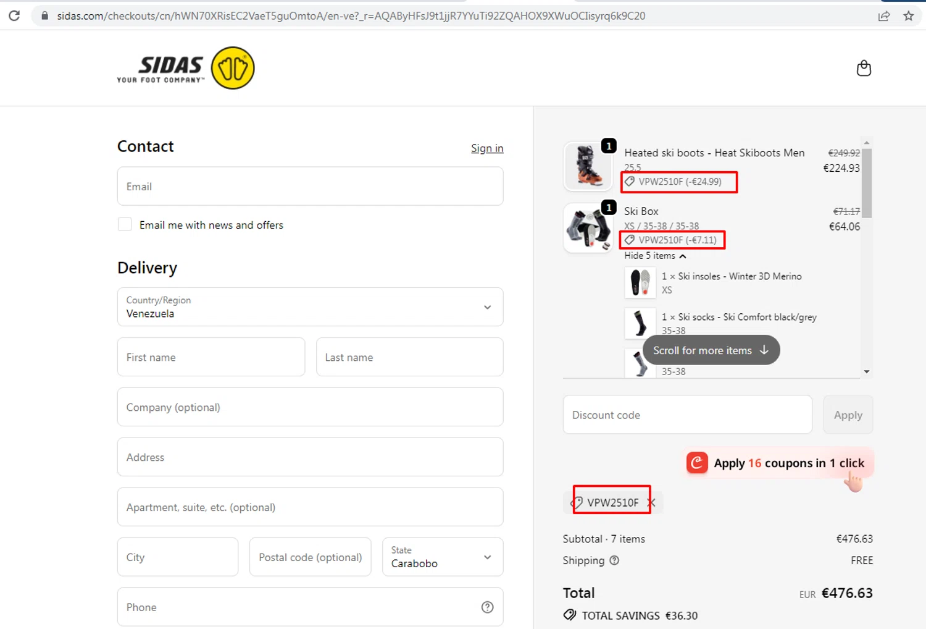
Task: Reload the page with the refresh icon
Action: point(14,15)
